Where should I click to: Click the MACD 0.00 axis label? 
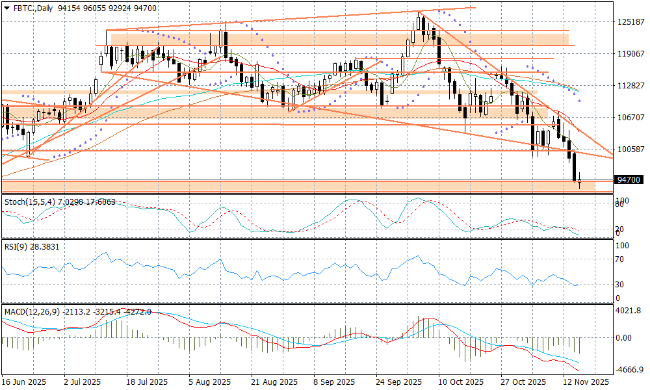pyautogui.click(x=624, y=338)
